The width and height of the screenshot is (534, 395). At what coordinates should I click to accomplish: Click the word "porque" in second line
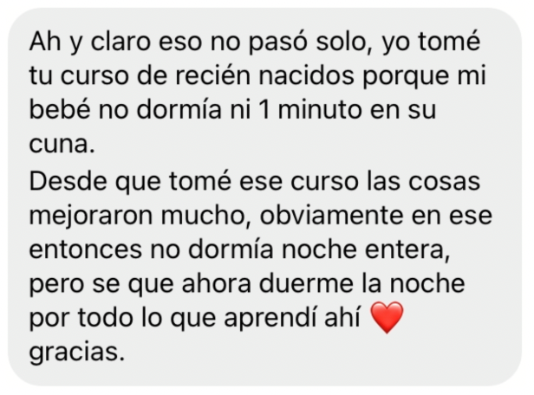point(406,76)
